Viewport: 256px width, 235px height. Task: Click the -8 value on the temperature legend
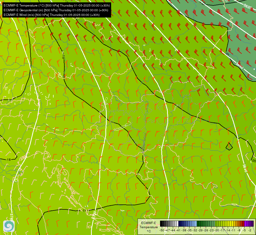(x=239, y=230)
